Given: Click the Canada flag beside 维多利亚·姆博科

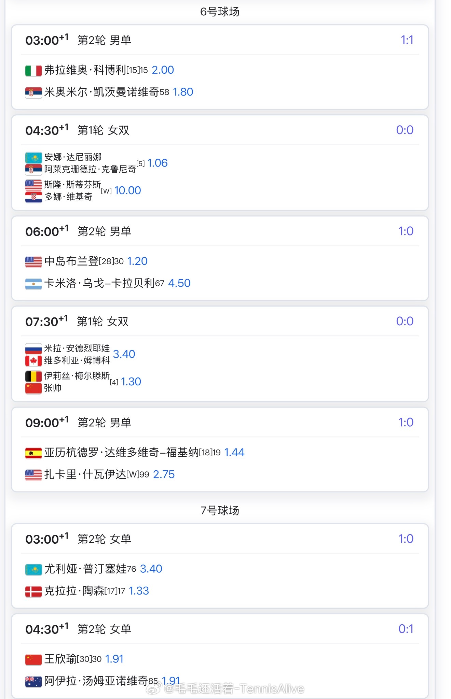Looking at the screenshot, I should tap(33, 360).
